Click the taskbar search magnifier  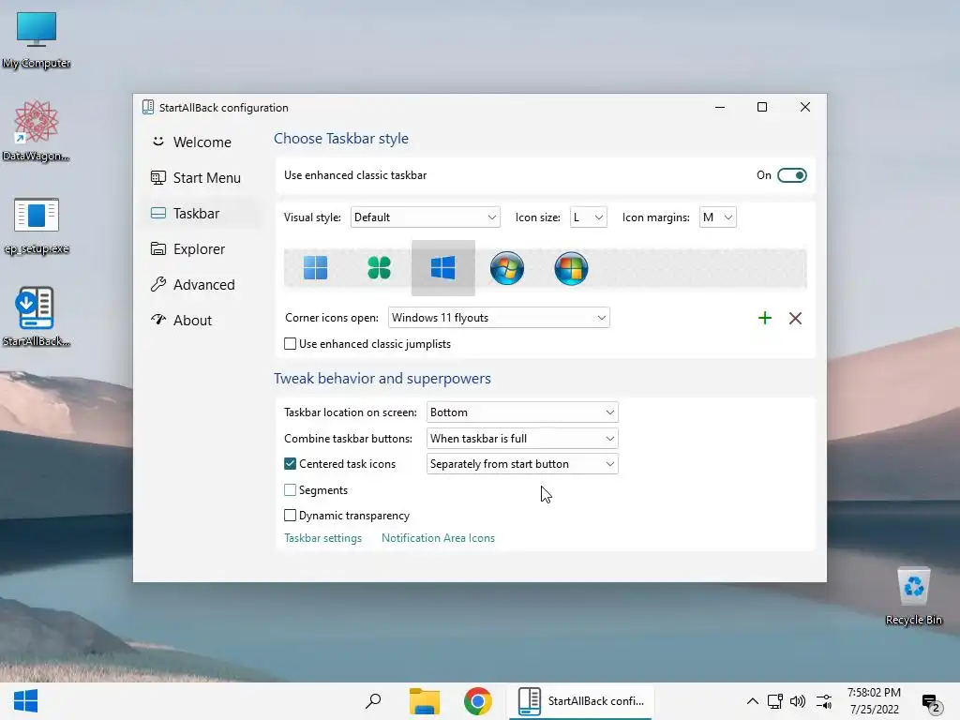[x=373, y=701]
